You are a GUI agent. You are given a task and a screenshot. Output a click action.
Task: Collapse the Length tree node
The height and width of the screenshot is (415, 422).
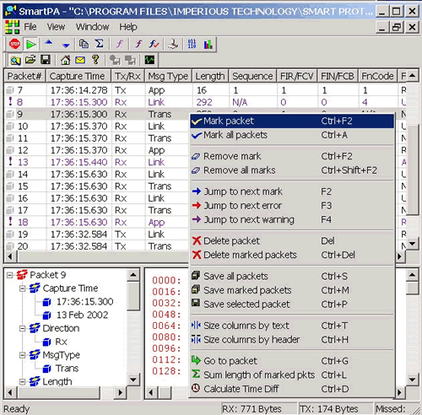pos(23,382)
